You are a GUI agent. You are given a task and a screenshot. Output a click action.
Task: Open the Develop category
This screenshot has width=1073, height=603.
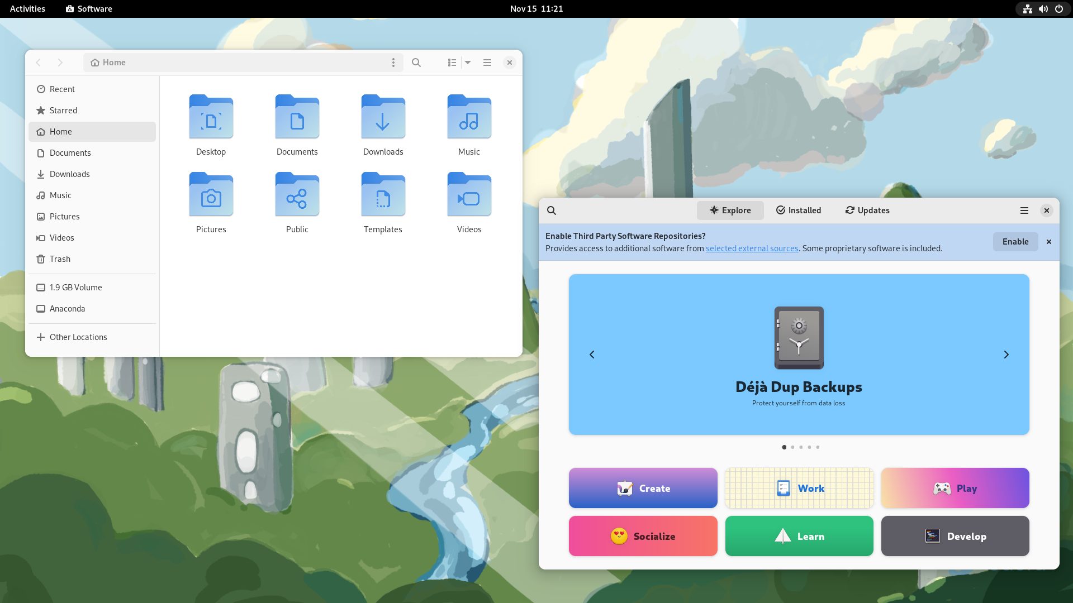coord(955,536)
